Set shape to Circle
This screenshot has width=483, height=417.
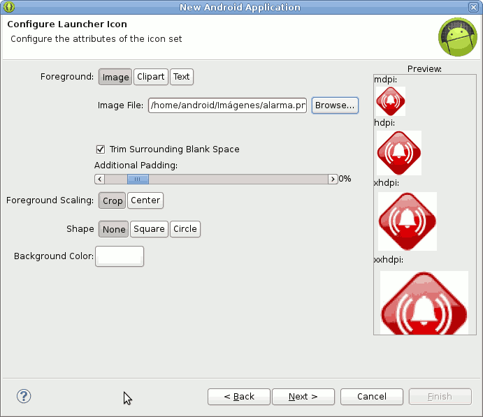[185, 229]
